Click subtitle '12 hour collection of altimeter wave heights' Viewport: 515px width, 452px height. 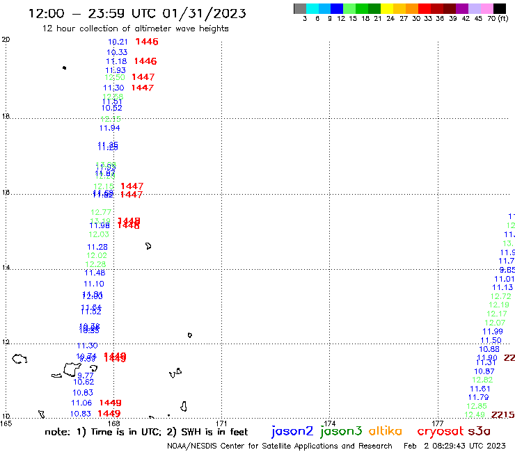pos(135,29)
